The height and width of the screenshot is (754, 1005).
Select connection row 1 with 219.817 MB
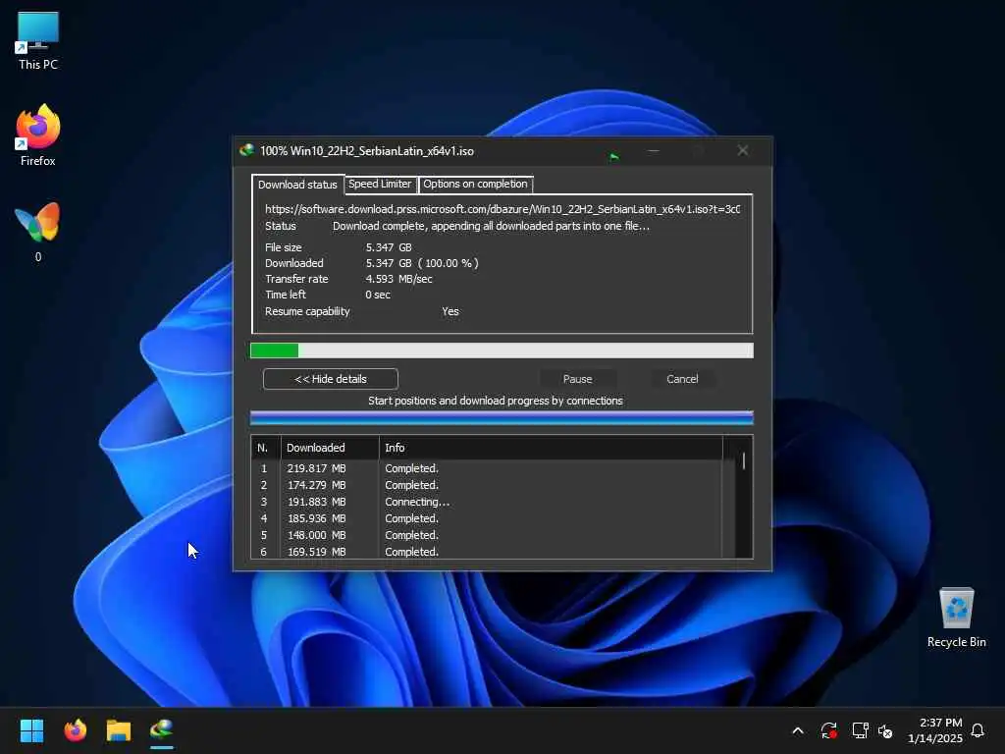487,468
